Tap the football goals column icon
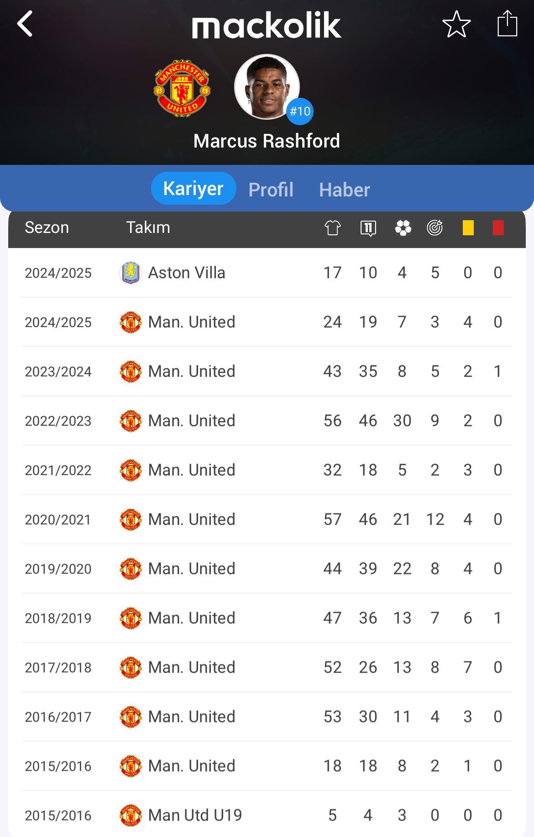 coord(403,228)
